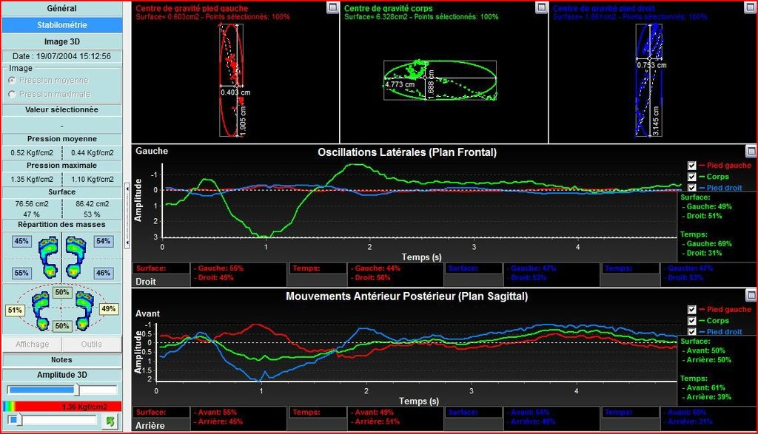Open the Notes section
This screenshot has width=758, height=434.
tap(62, 359)
